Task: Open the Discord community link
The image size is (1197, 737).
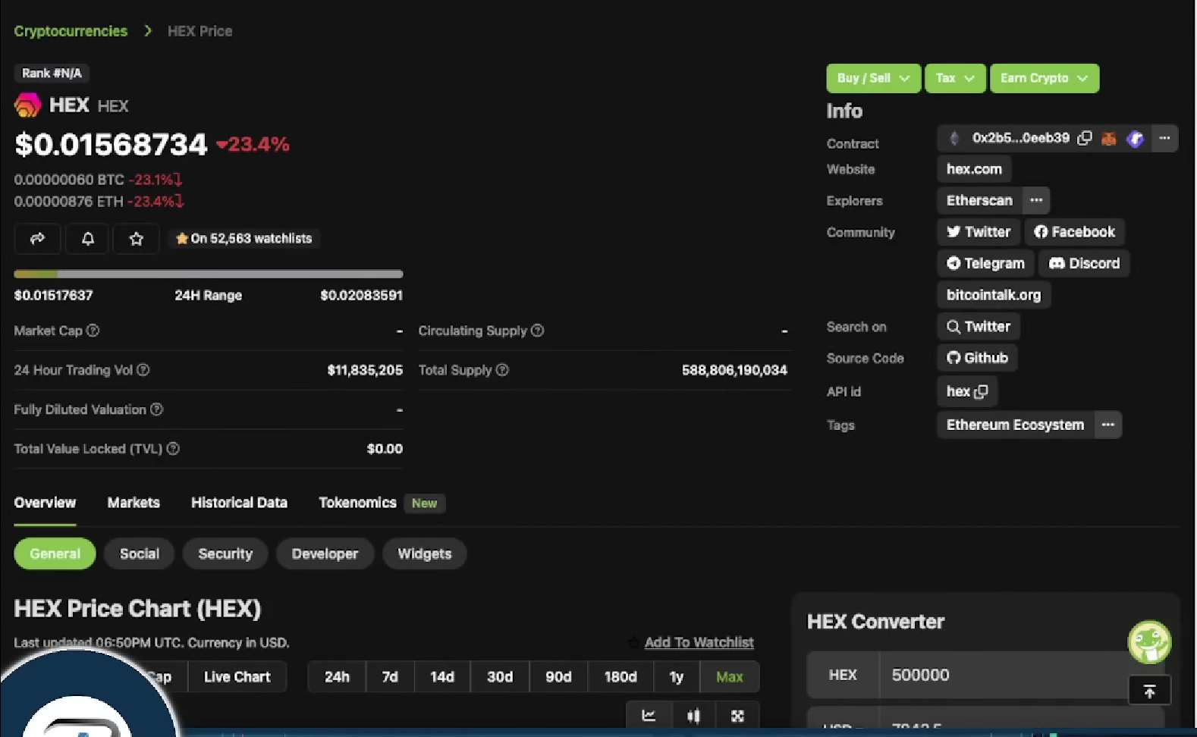Action: (x=1084, y=263)
